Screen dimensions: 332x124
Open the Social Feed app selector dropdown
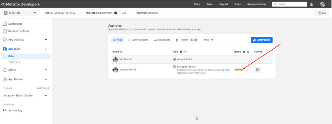(20, 13)
